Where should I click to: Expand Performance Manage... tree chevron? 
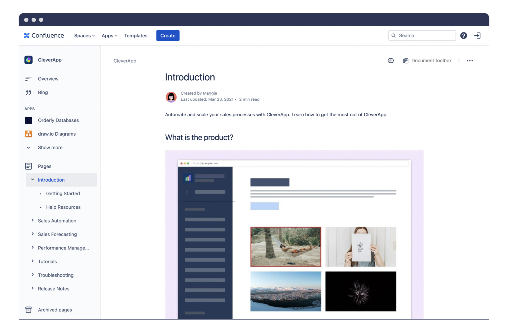(x=33, y=248)
